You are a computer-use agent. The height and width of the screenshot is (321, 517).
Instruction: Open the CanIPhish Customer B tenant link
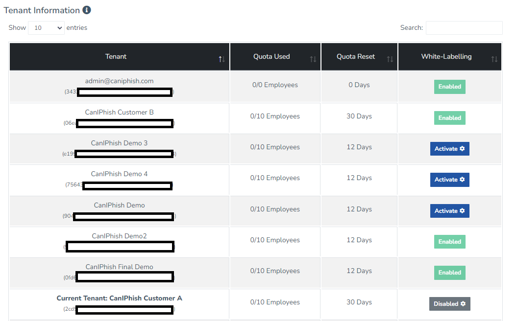click(119, 112)
